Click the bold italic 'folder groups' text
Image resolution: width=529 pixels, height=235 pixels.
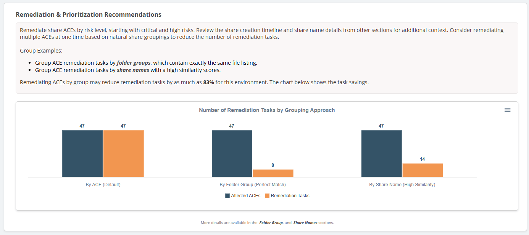[x=134, y=63]
